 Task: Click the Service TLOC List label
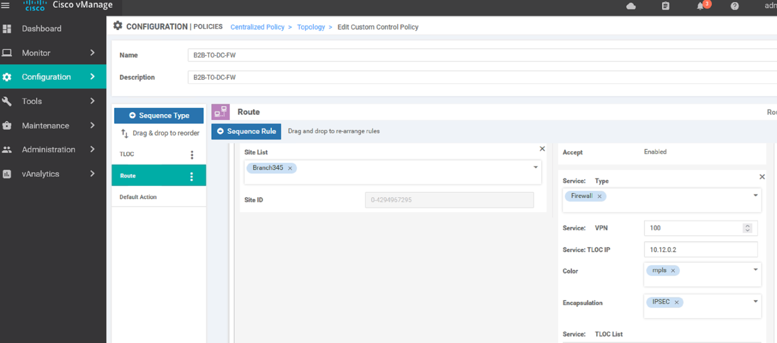point(592,334)
